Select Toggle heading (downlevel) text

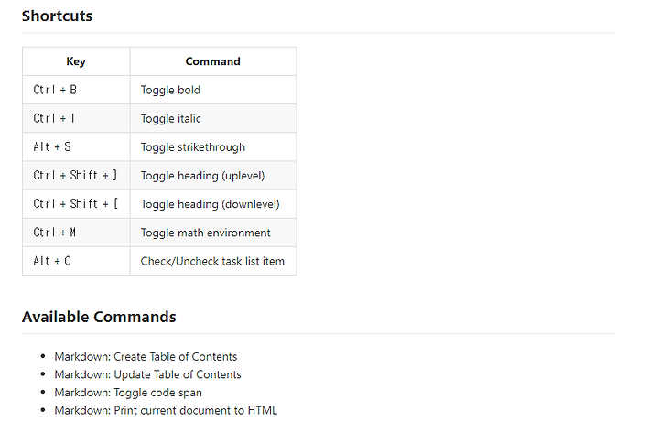pyautogui.click(x=211, y=204)
